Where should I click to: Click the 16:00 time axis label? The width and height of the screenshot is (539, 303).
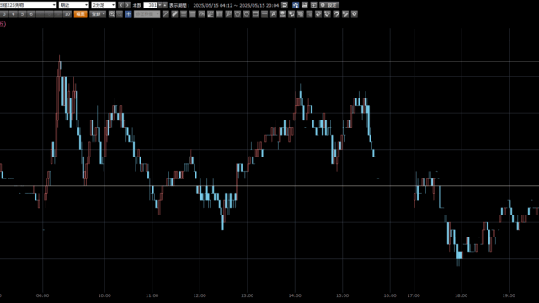[390, 295]
